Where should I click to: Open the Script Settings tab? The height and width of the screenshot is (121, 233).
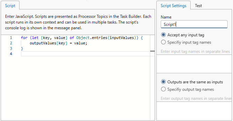tap(173, 5)
